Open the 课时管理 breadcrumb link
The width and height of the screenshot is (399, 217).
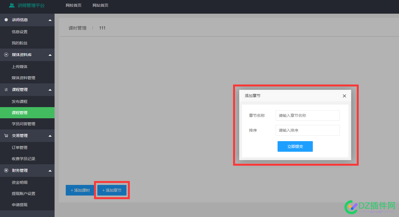click(78, 28)
